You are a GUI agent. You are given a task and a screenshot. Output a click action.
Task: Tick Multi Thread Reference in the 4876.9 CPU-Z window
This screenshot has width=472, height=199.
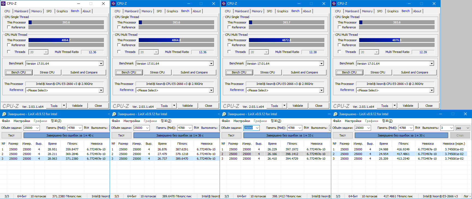pos(339,45)
